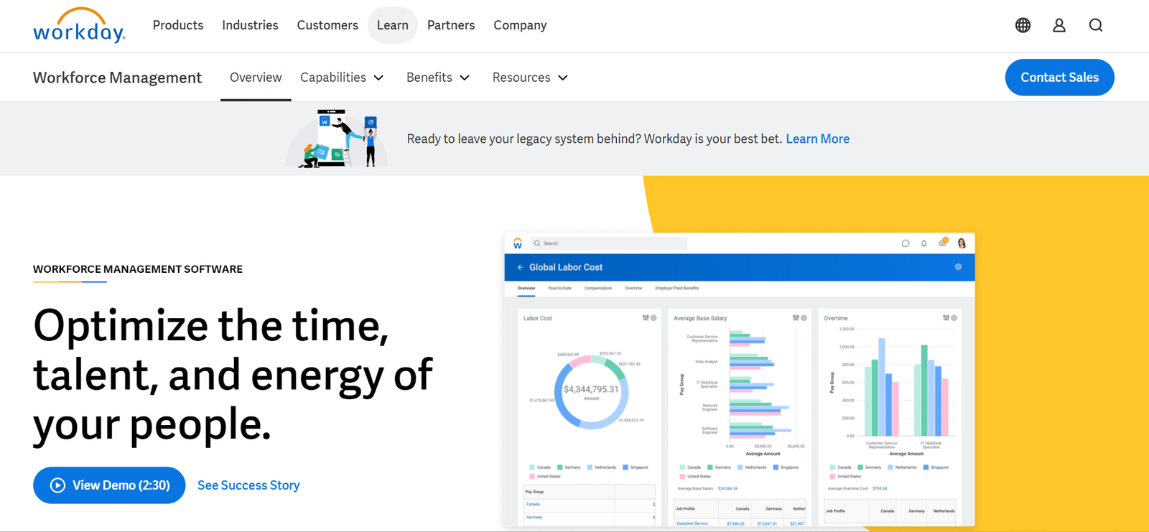Click the profile avatar in dashboard
Image resolution: width=1149 pixels, height=532 pixels.
[962, 243]
